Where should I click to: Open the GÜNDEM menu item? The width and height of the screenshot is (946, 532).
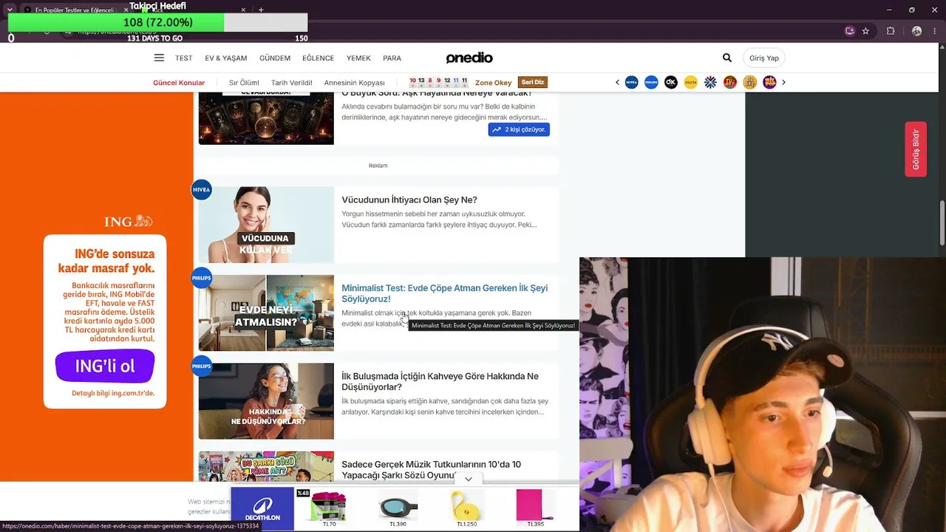point(275,58)
